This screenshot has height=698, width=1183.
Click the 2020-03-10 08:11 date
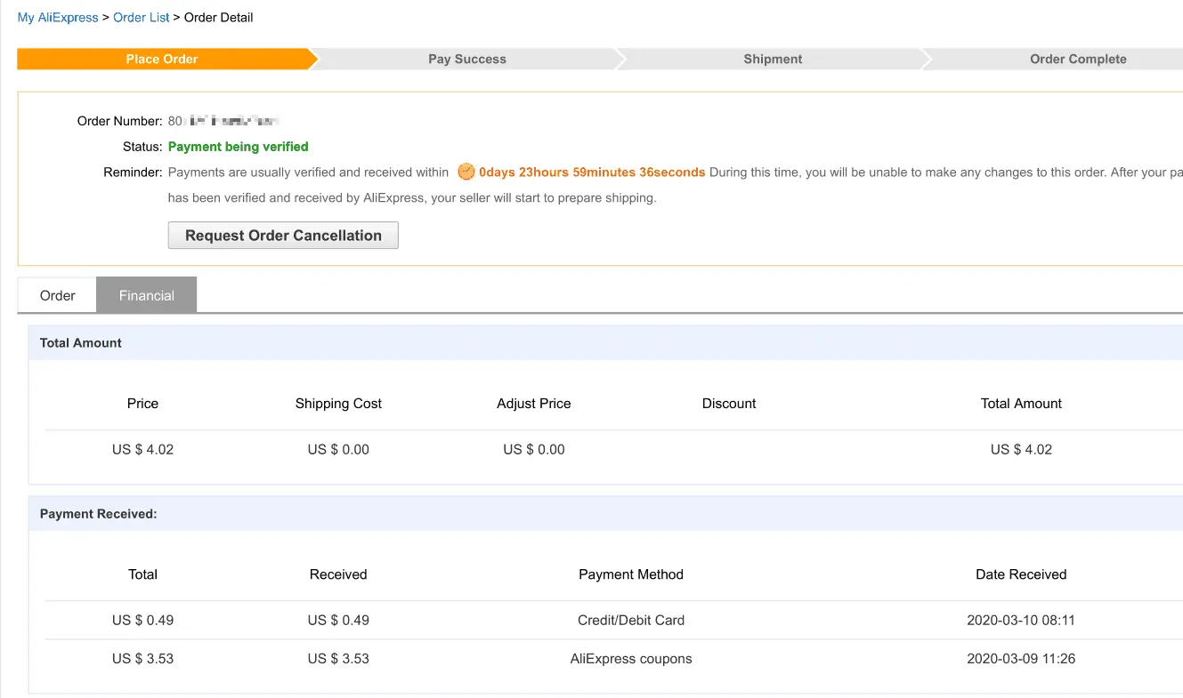(1021, 621)
